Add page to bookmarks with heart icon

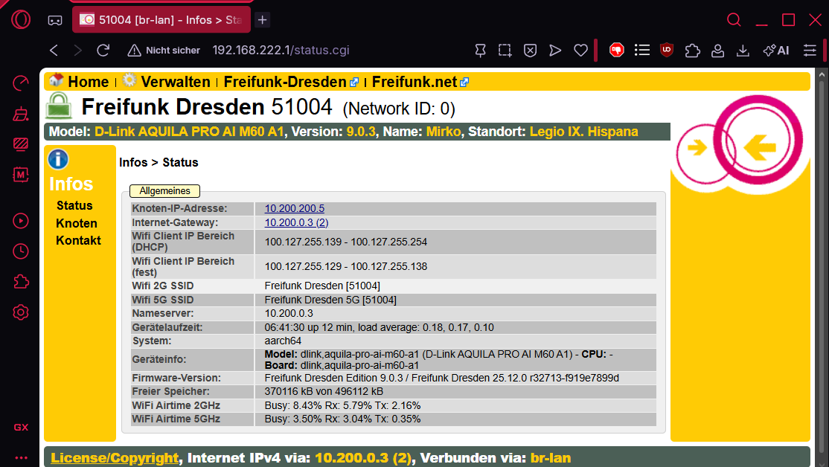coord(580,50)
